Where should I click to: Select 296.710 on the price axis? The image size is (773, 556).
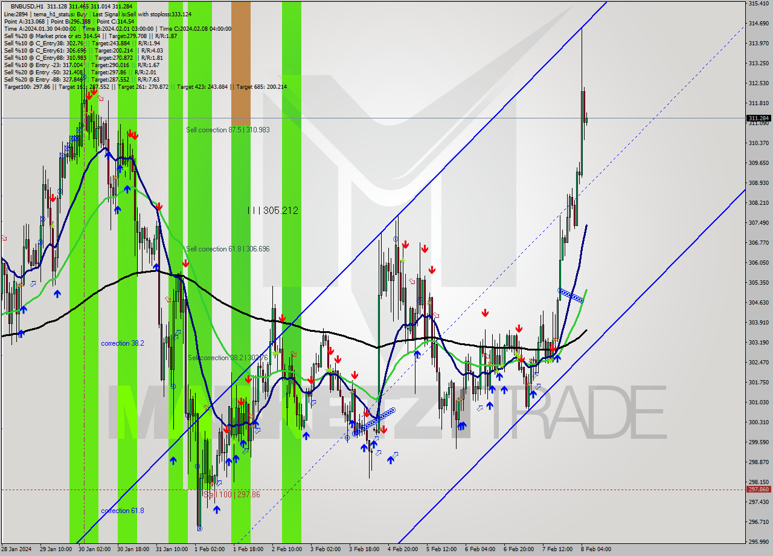point(759,522)
